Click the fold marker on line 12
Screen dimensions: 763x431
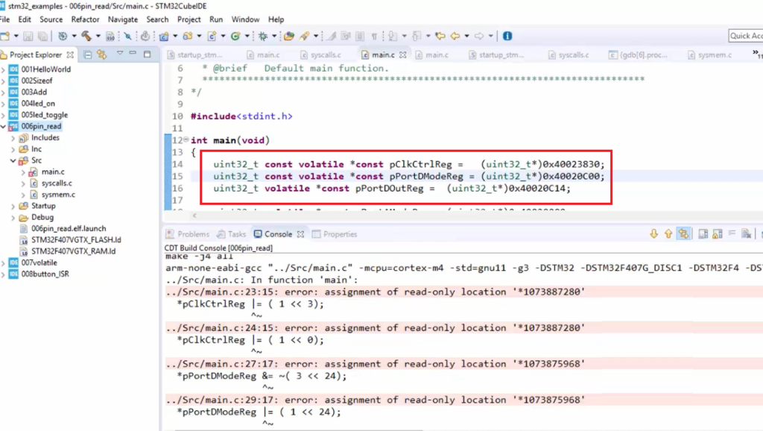click(x=186, y=139)
